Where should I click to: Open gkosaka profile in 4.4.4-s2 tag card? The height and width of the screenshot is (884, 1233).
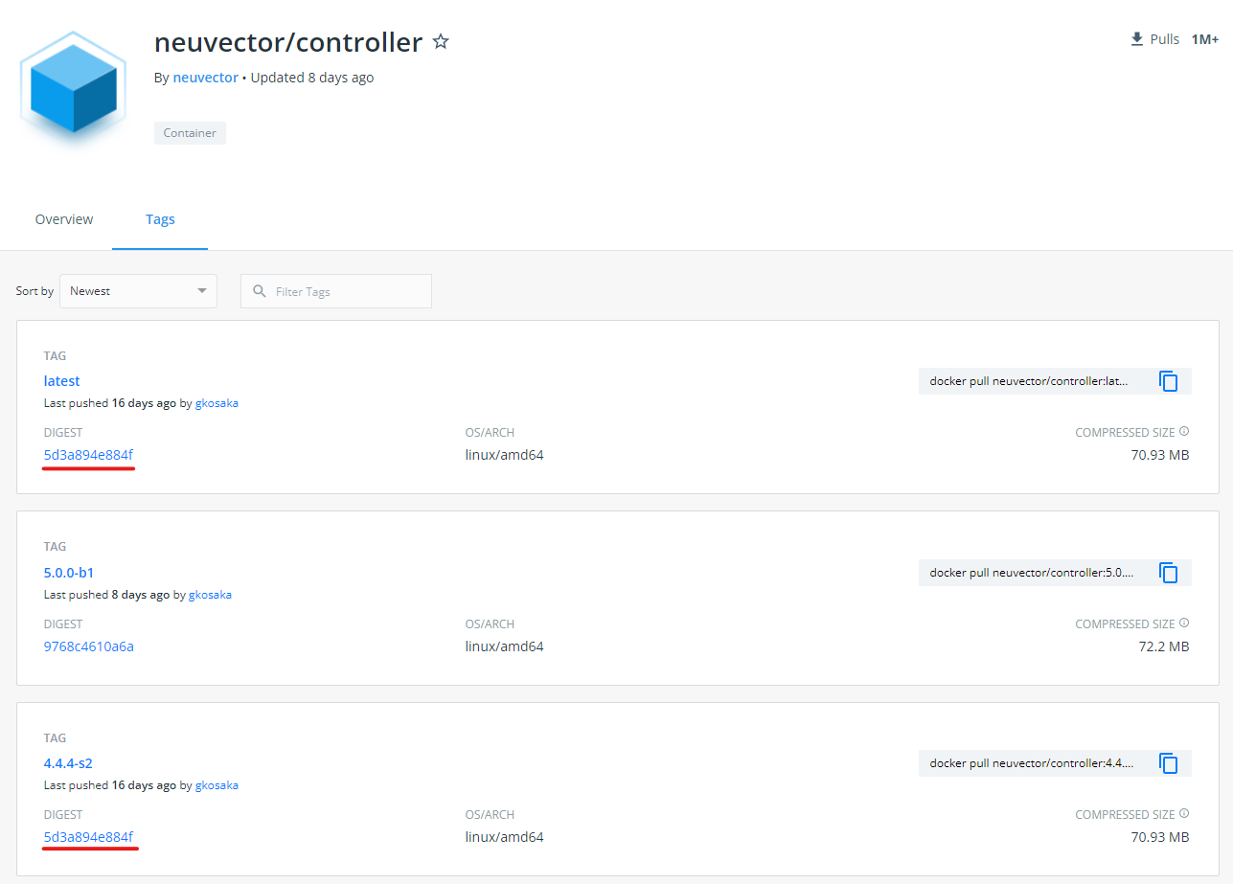tap(217, 785)
